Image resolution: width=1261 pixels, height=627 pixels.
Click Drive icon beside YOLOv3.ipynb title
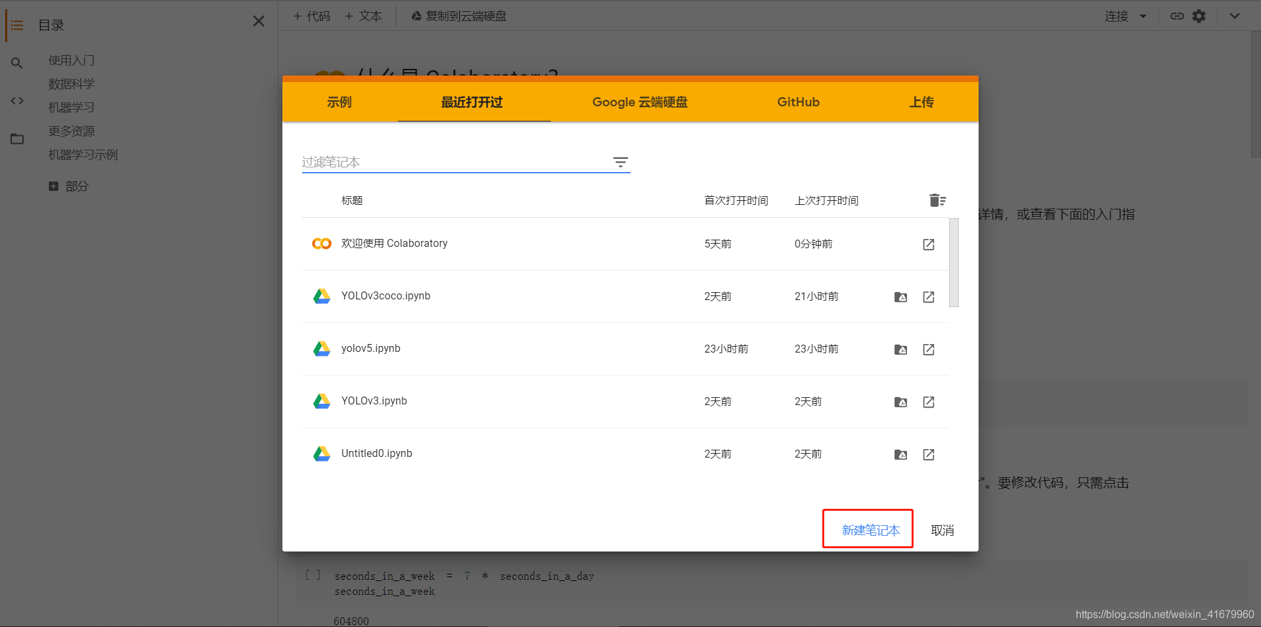322,401
